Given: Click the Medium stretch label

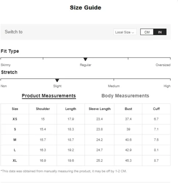Looking at the screenshot, I should [x=114, y=86].
